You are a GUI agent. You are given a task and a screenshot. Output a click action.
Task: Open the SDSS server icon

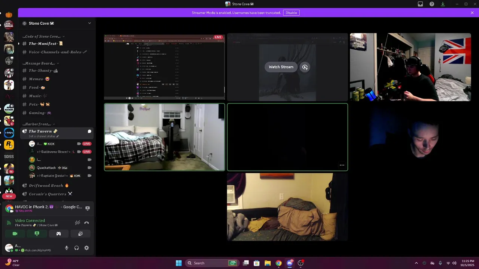click(9, 157)
